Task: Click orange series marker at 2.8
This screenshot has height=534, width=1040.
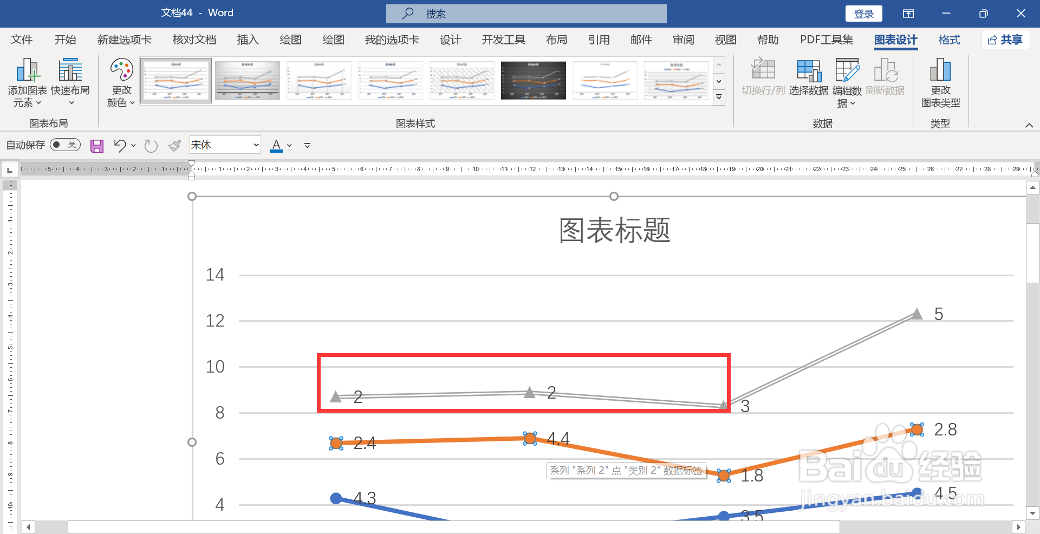Action: coord(916,430)
